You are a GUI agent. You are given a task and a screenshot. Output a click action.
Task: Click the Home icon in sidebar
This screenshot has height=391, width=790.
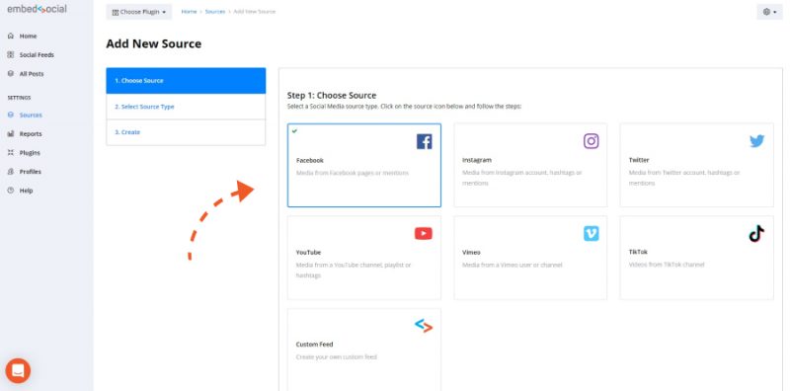point(11,37)
